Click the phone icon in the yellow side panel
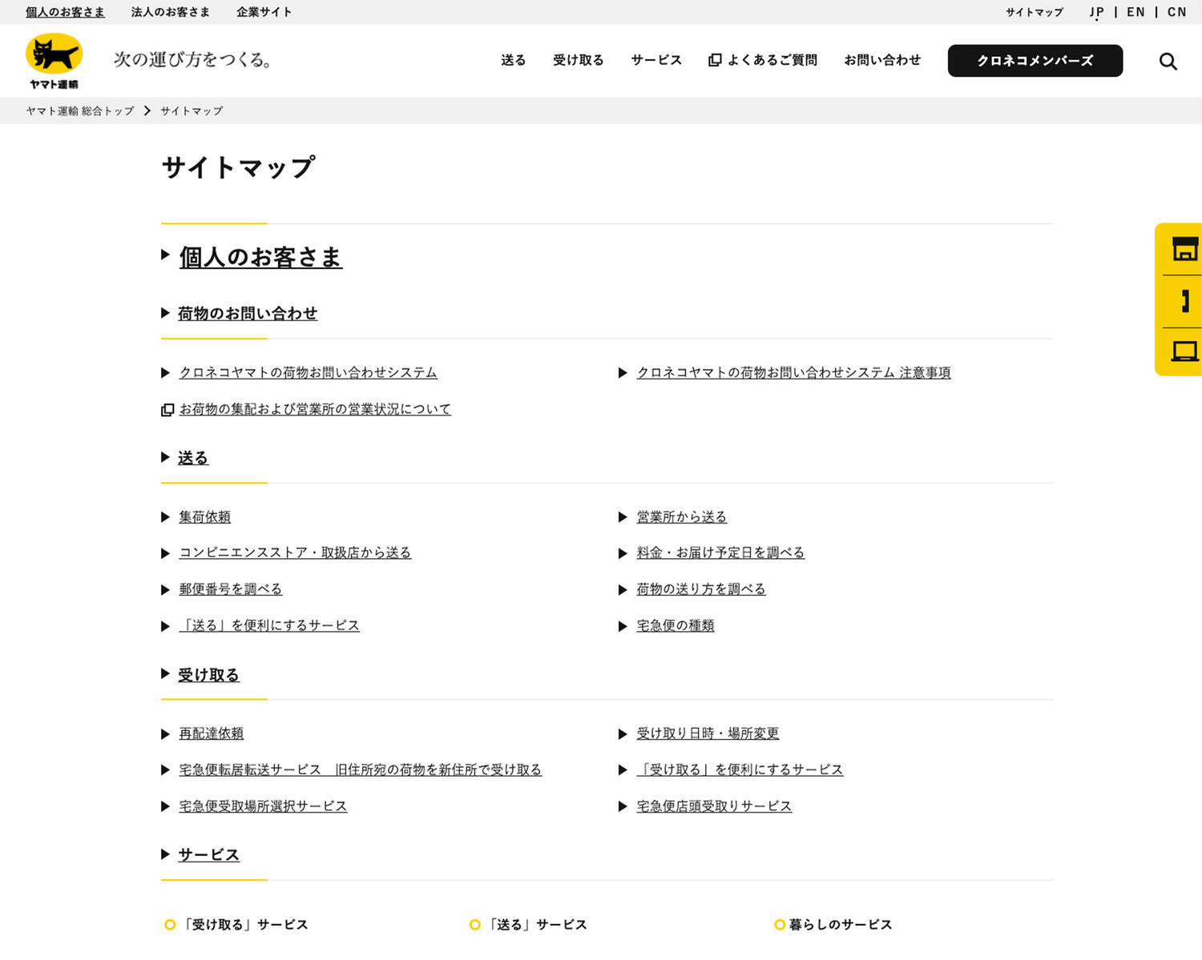The height and width of the screenshot is (960, 1202). click(x=1185, y=301)
